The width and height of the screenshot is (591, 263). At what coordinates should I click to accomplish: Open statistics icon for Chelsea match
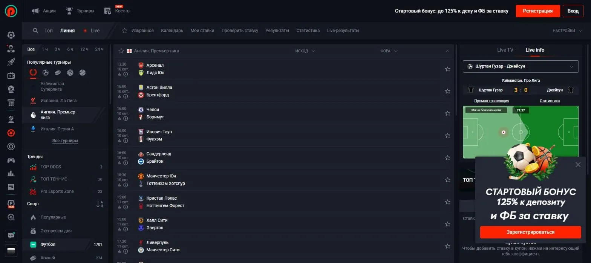click(x=119, y=119)
